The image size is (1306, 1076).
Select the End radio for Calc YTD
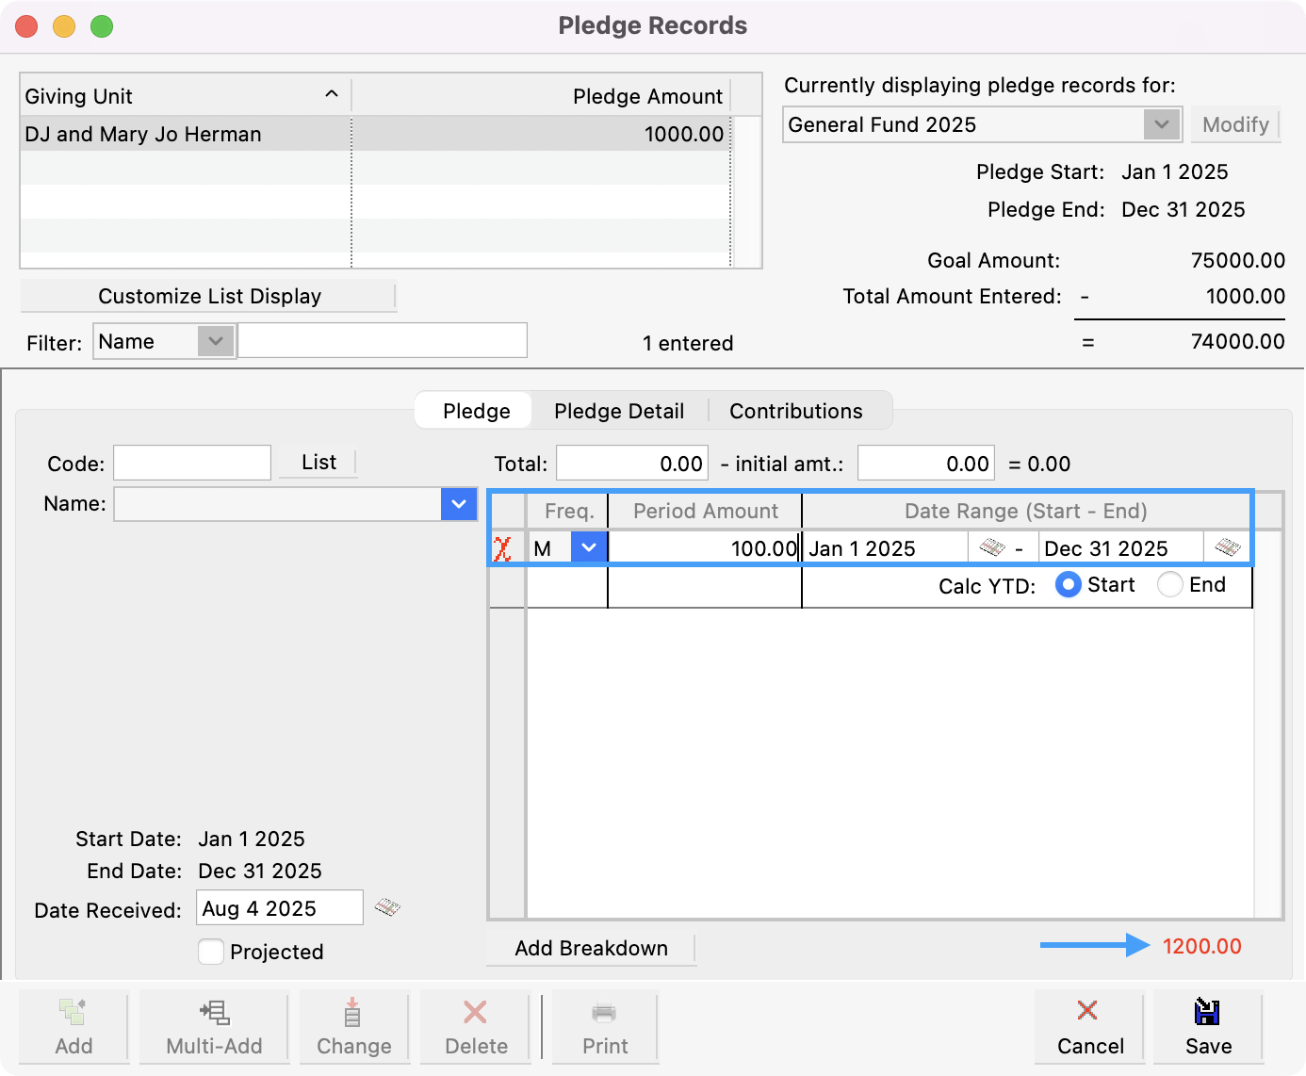point(1169,584)
